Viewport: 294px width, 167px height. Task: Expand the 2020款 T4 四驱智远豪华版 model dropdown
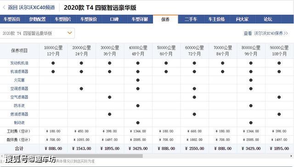[37, 33]
